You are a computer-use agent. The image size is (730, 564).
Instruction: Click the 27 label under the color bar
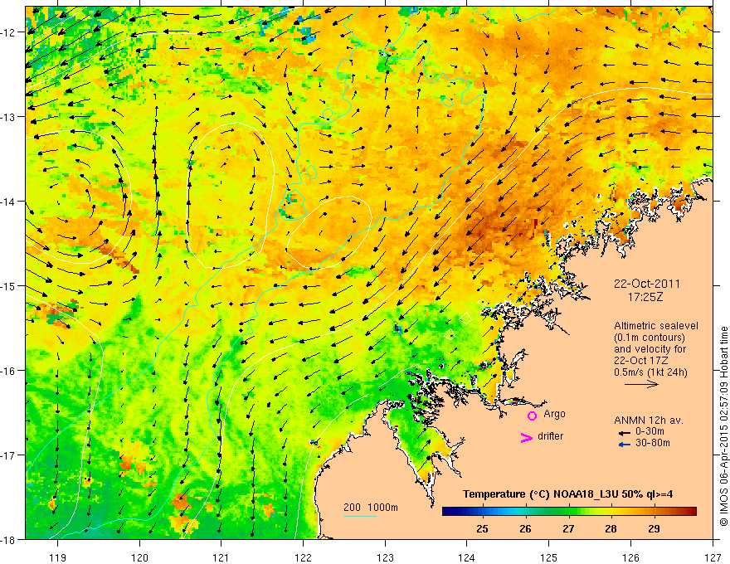pos(568,528)
